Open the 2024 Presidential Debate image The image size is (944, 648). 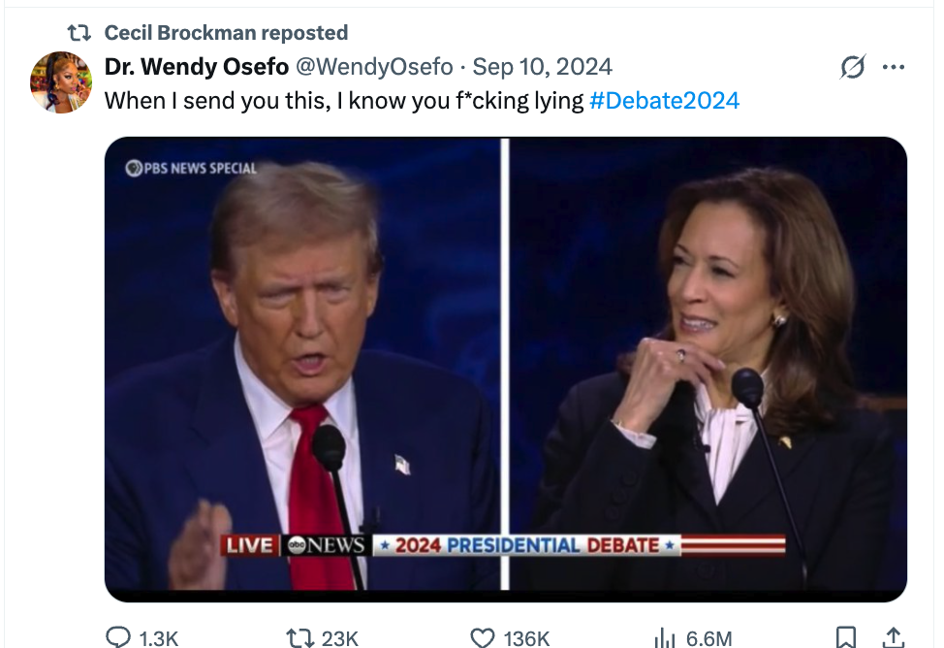[x=505, y=369]
